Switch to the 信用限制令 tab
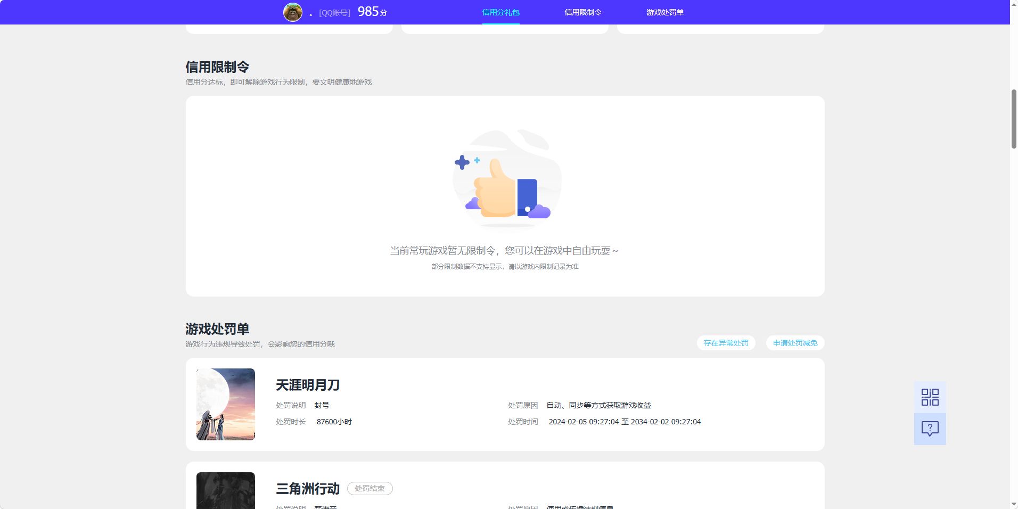 tap(583, 12)
